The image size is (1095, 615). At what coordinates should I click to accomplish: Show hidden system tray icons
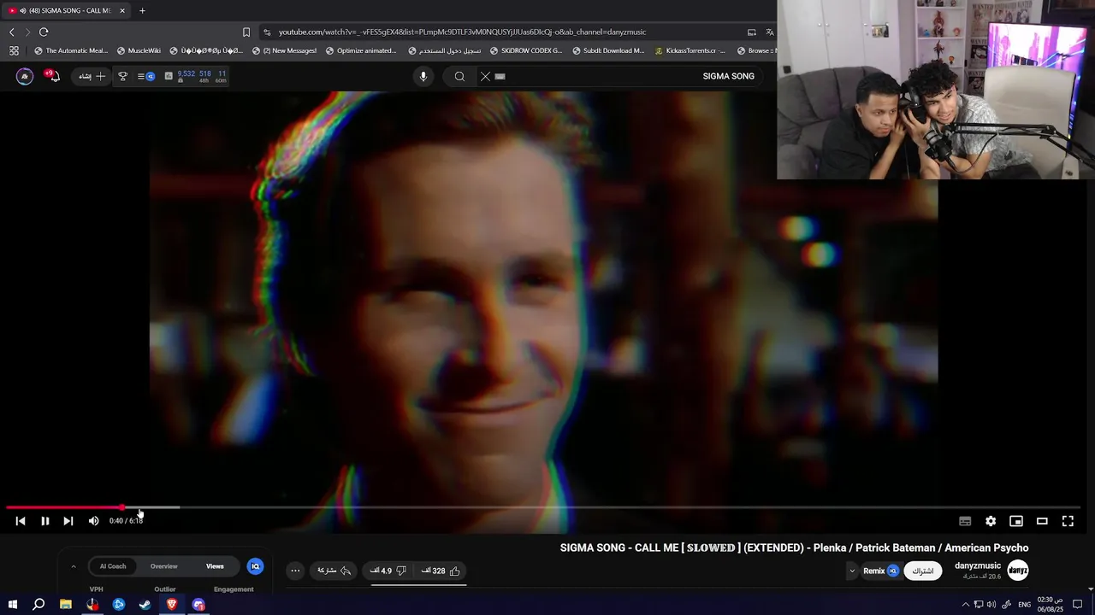point(966,605)
